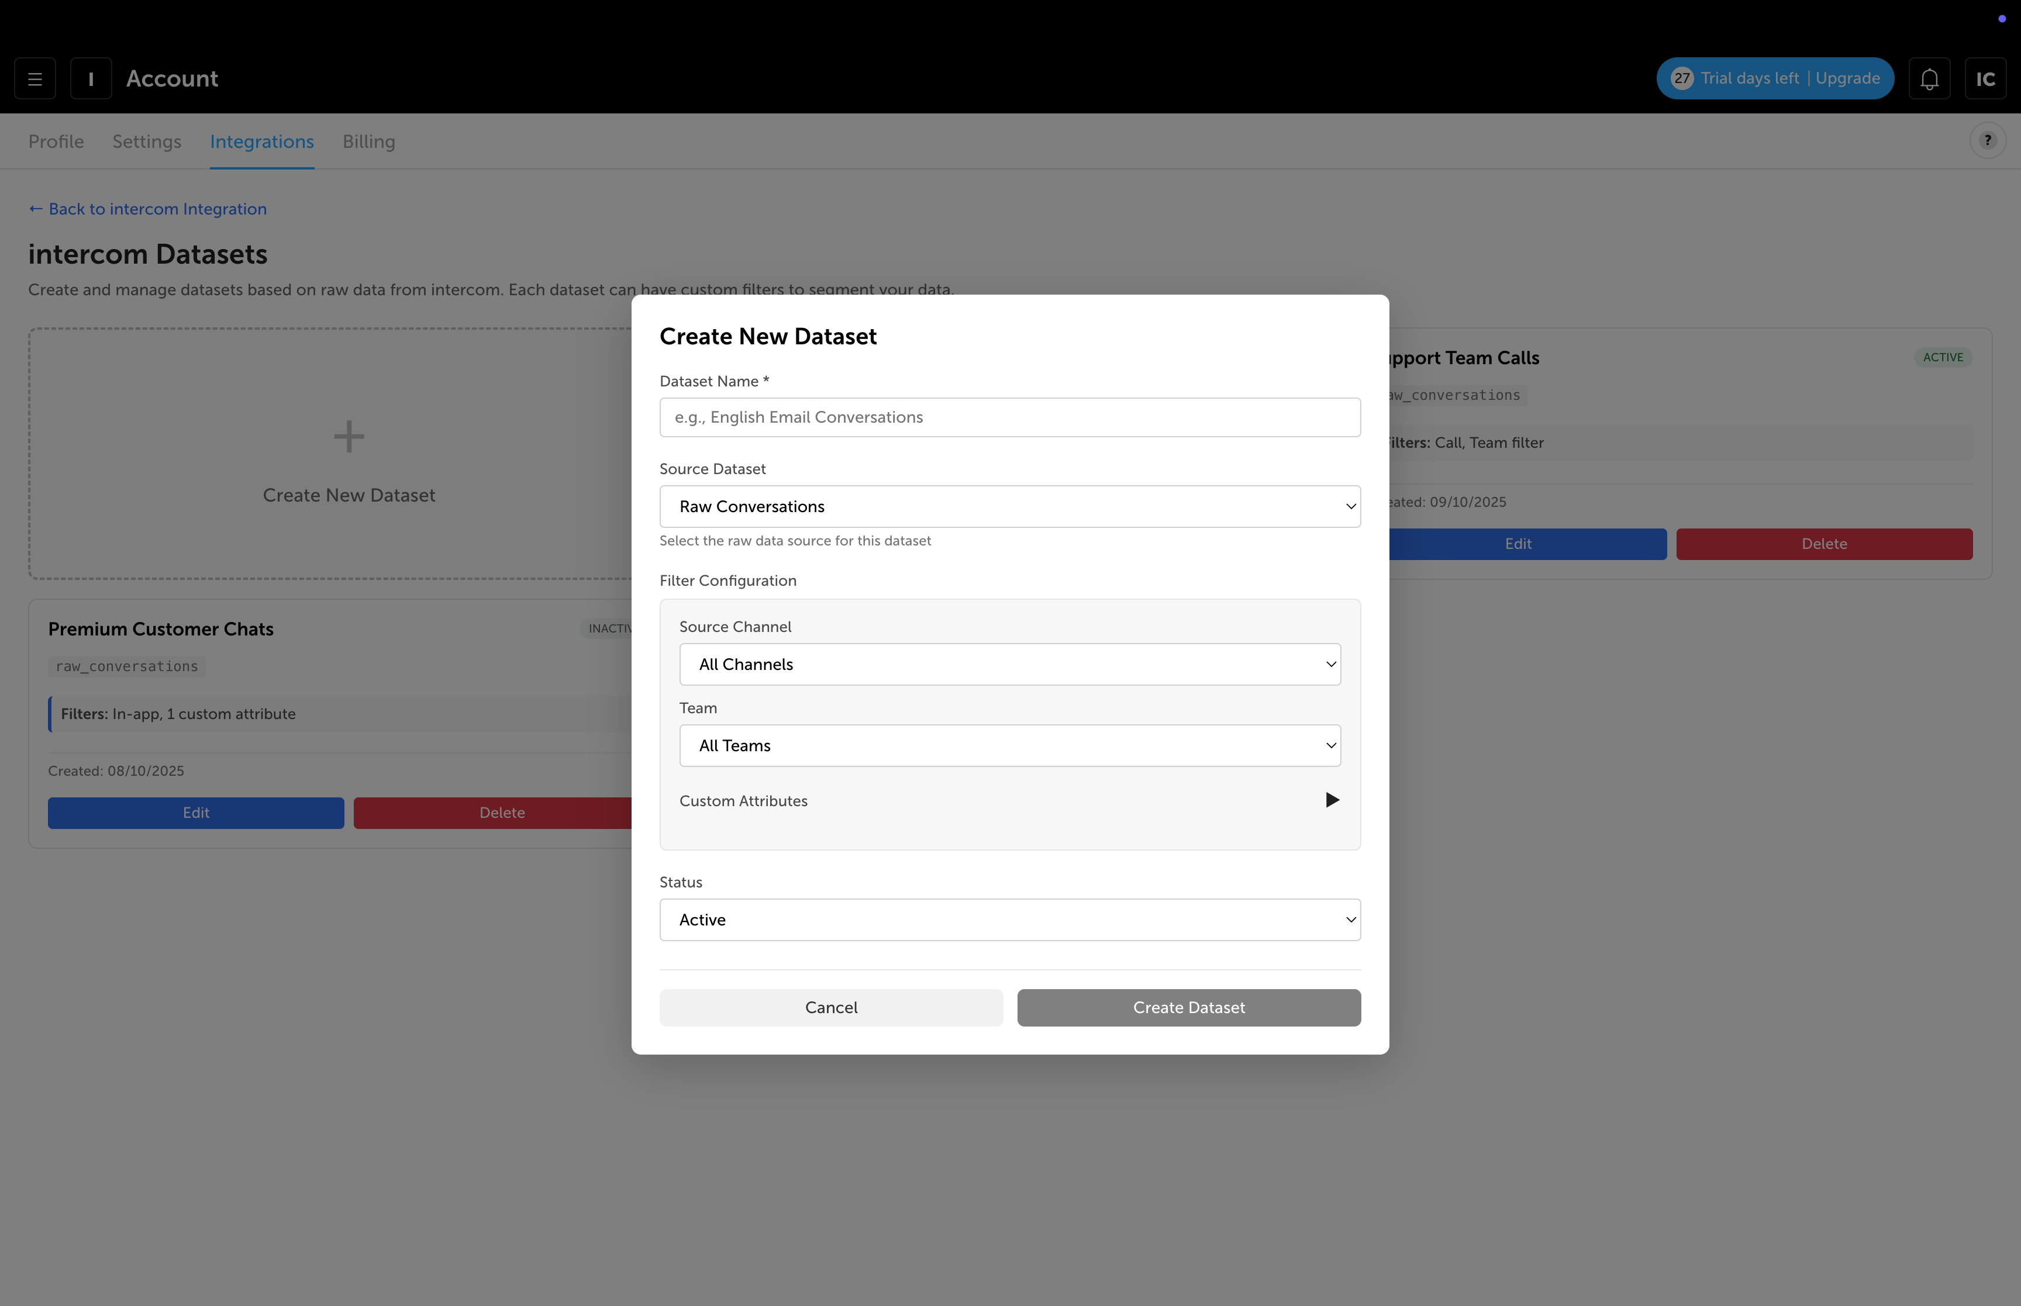Image resolution: width=2021 pixels, height=1306 pixels.
Task: Click the question mark help icon
Action: point(1987,141)
